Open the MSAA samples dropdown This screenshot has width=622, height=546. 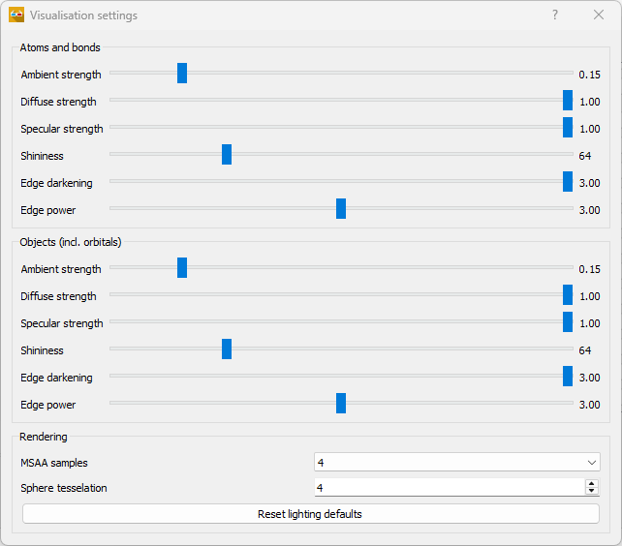[x=456, y=463]
